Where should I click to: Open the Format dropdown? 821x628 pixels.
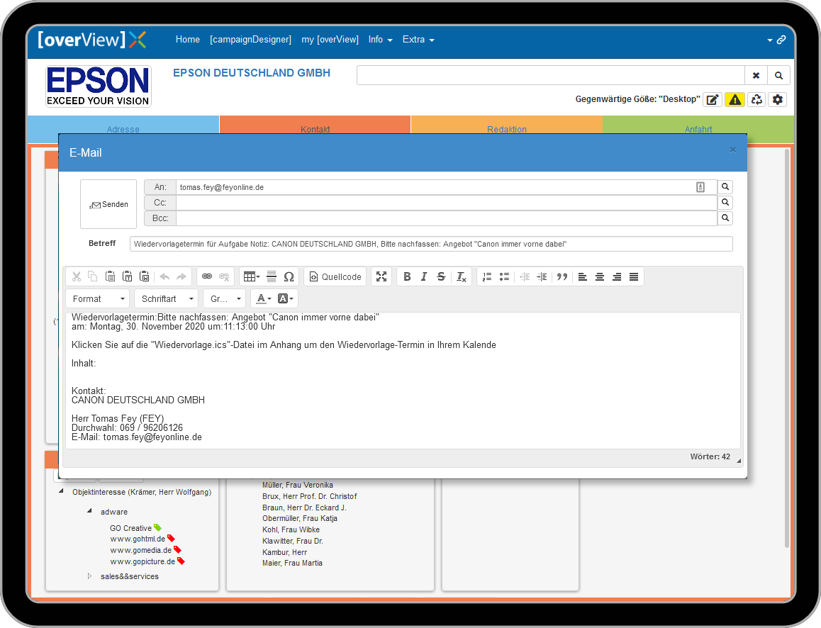click(x=98, y=299)
